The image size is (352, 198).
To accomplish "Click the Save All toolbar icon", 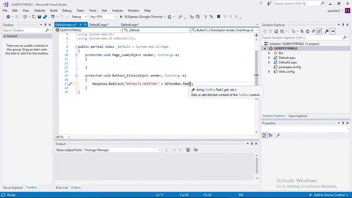I will 45,17.
